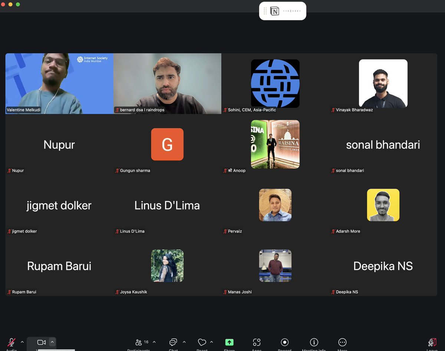This screenshot has height=351, width=445.
Task: Select the large Deepika NS name tile
Action: 383,266
